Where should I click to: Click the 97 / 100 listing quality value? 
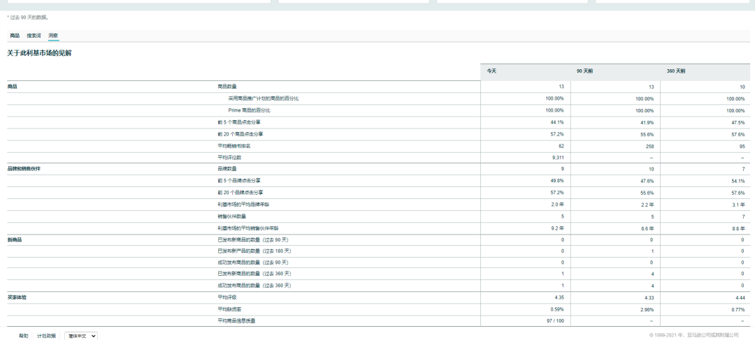click(x=556, y=320)
